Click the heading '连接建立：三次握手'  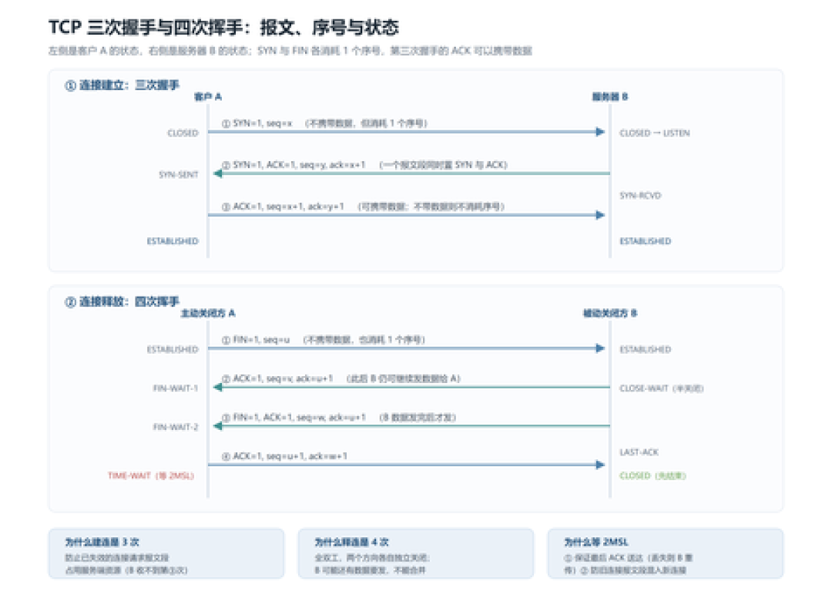click(x=129, y=85)
